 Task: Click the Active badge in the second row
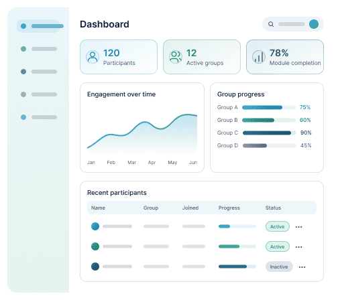coord(278,246)
